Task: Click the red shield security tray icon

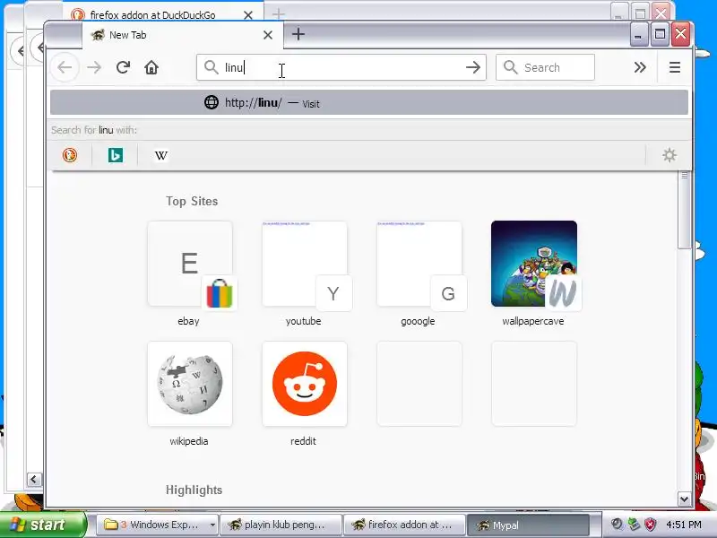Action: (x=650, y=525)
